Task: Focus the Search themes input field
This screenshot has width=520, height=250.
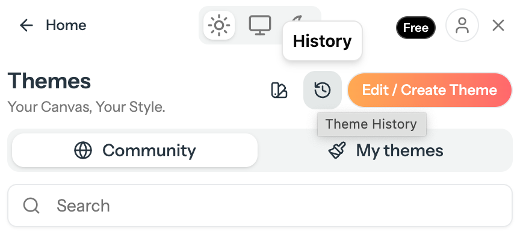Action: click(x=260, y=206)
